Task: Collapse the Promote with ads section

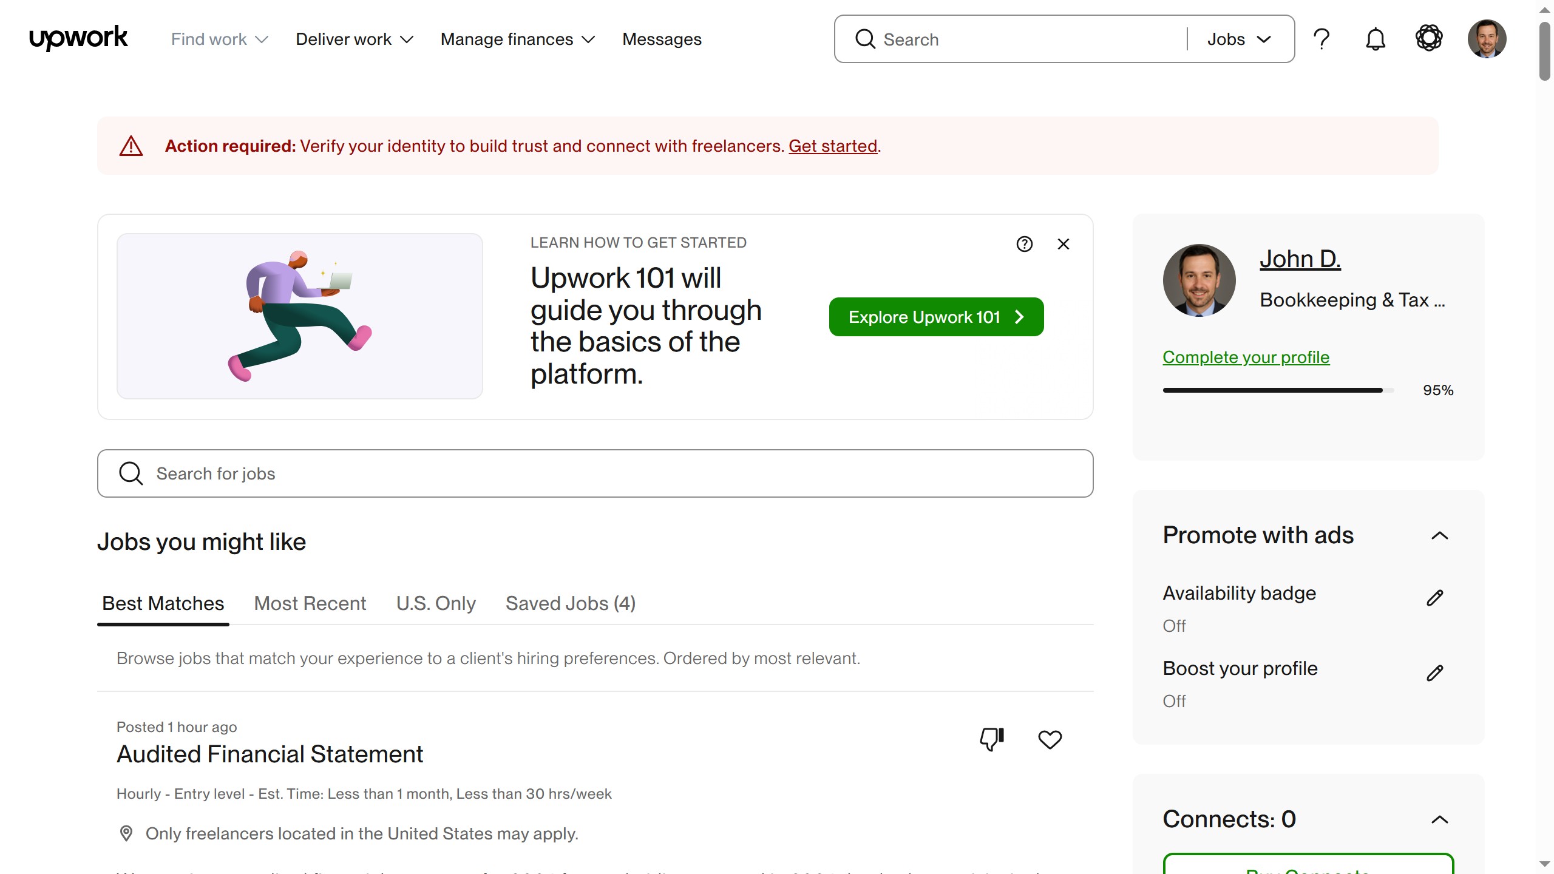Action: 1440,535
